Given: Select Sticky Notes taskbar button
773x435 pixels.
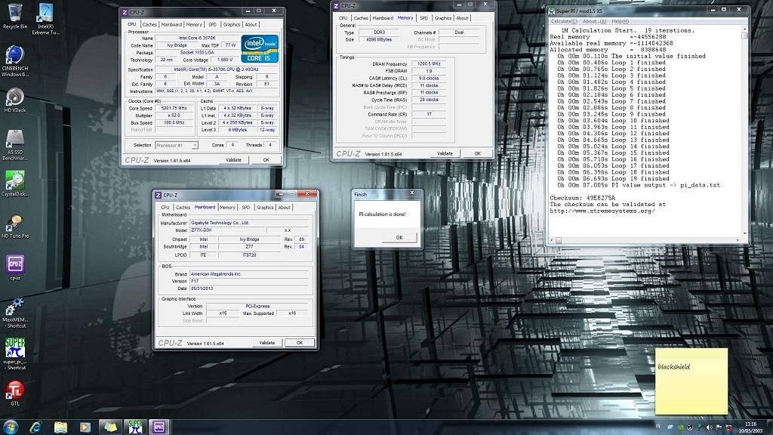Looking at the screenshot, I should pos(109,427).
